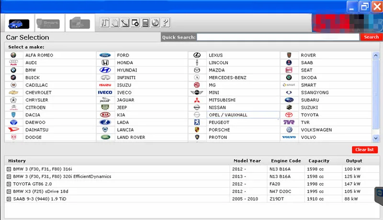Screen dimensions: 383x220
Task: Choose SUBARU from the make list
Action: coord(310,100)
